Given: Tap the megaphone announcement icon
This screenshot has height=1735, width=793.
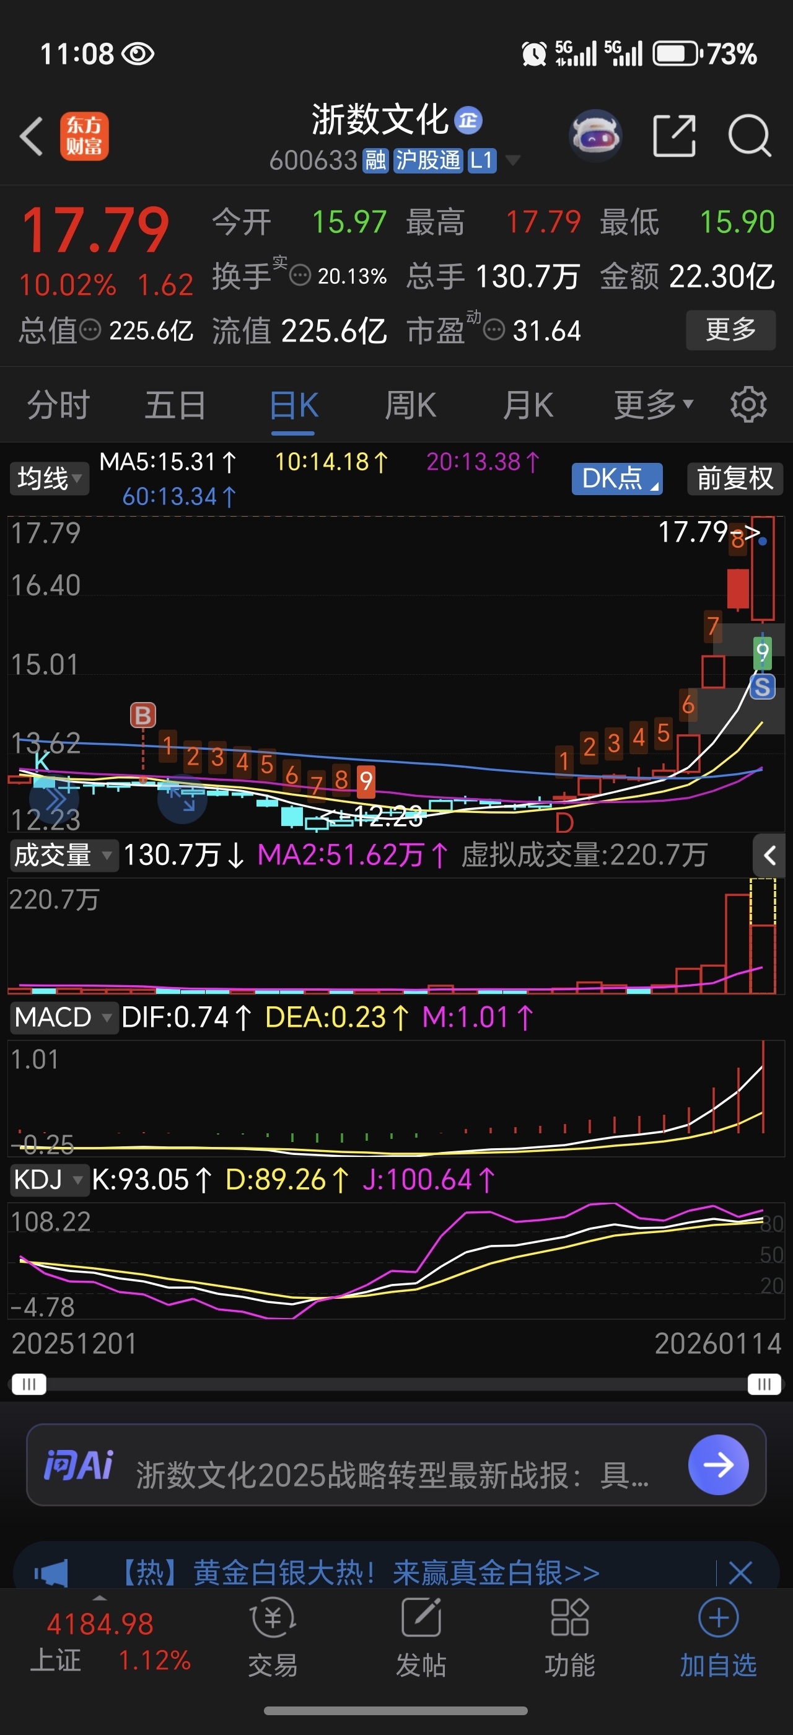Looking at the screenshot, I should pos(51,1573).
